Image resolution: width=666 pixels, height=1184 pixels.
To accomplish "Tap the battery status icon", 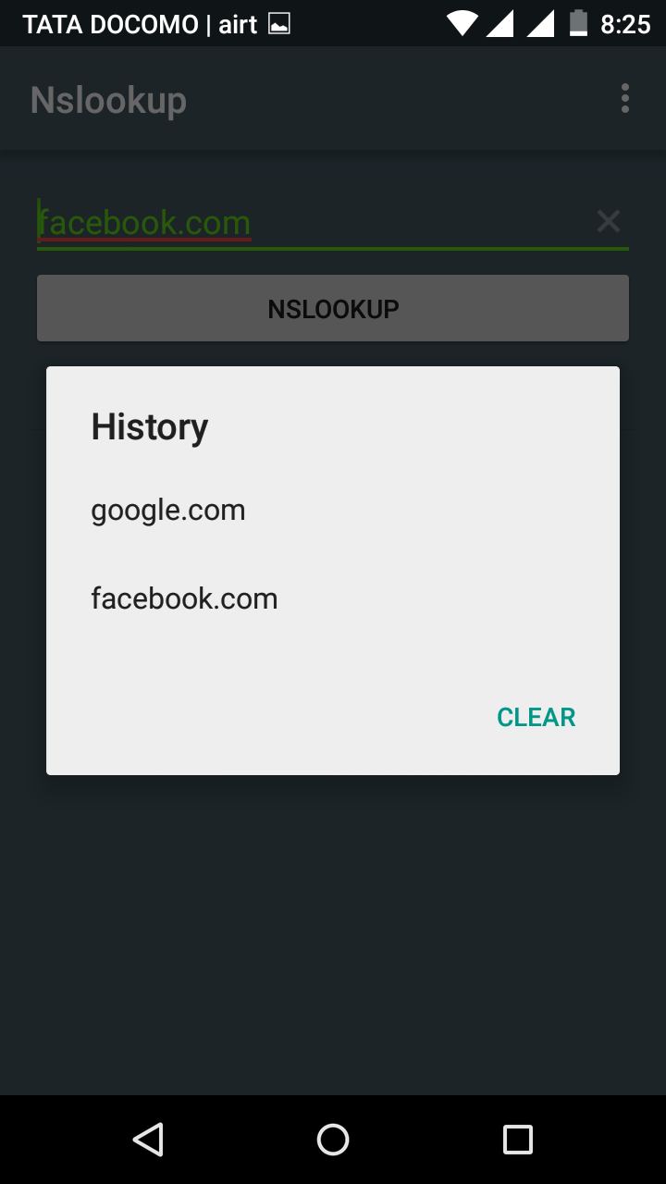I will point(578,23).
